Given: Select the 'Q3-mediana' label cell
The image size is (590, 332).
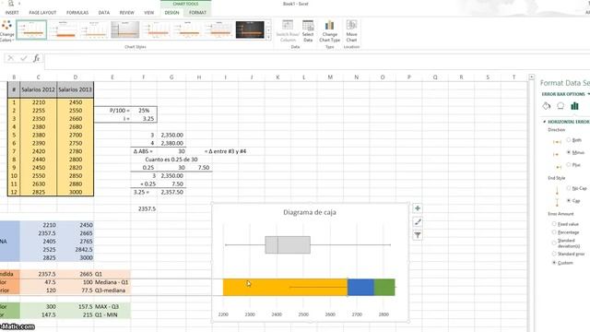Looking at the screenshot, I should [x=112, y=290].
